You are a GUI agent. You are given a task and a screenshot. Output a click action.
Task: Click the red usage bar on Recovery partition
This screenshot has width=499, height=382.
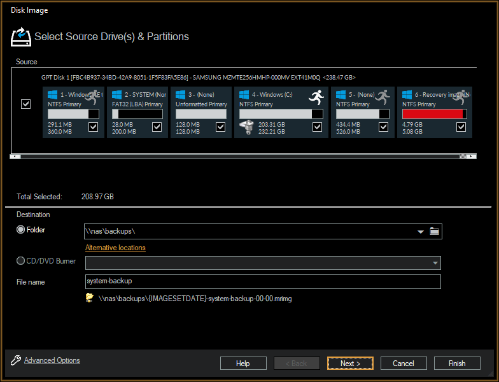(434, 114)
